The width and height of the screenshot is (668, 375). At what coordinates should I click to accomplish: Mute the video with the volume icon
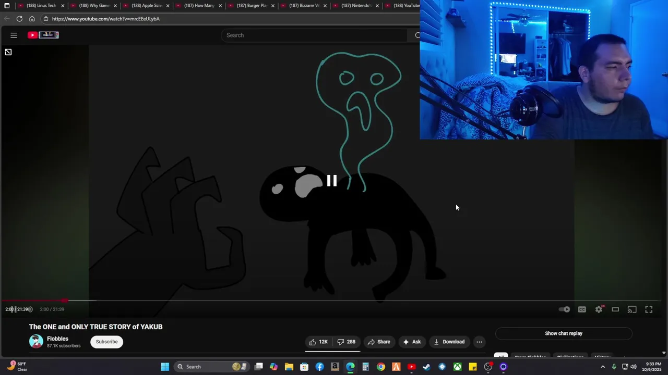[29, 309]
